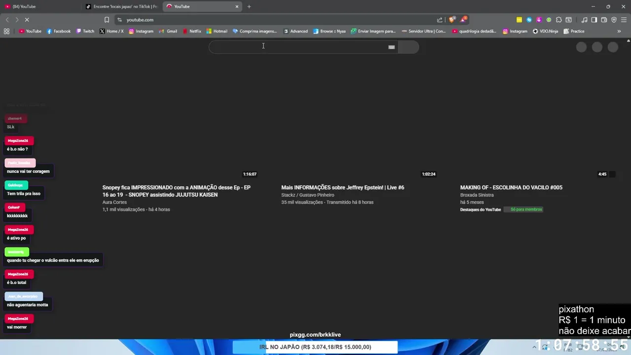Click the 4:45 duration badge
Image resolution: width=631 pixels, height=355 pixels.
(x=602, y=174)
